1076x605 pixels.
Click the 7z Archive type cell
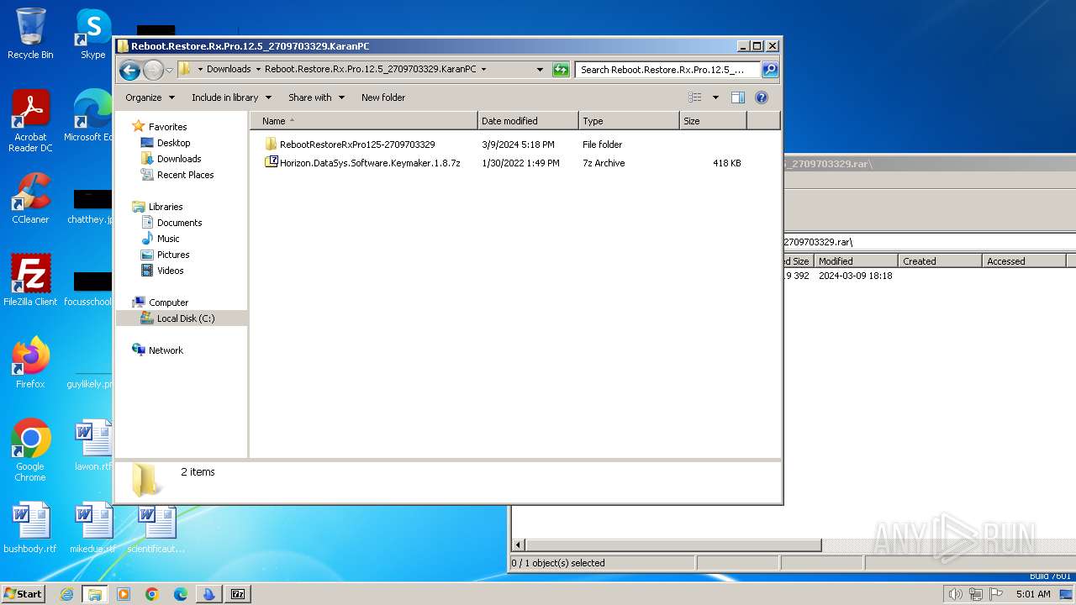[x=604, y=163]
